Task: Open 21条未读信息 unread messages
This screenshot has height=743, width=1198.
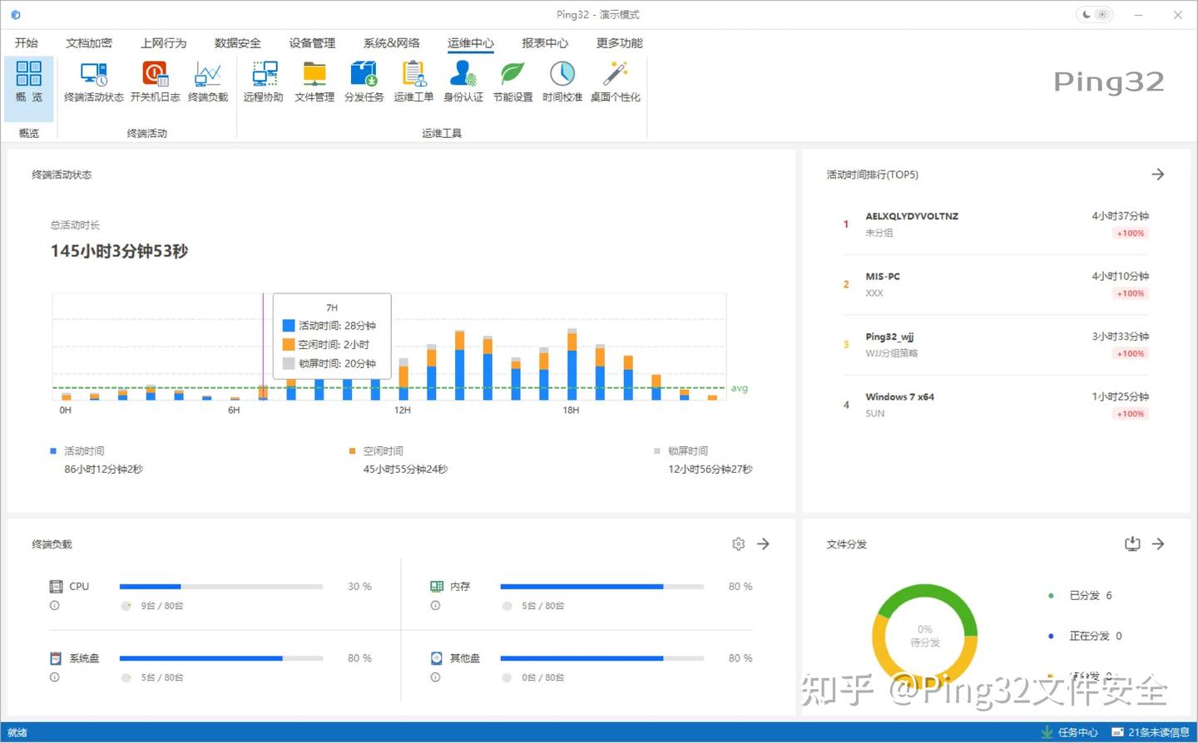Action: pyautogui.click(x=1158, y=732)
